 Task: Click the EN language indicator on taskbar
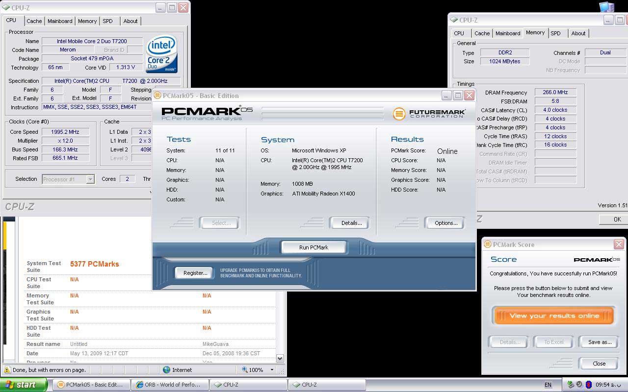[548, 385]
